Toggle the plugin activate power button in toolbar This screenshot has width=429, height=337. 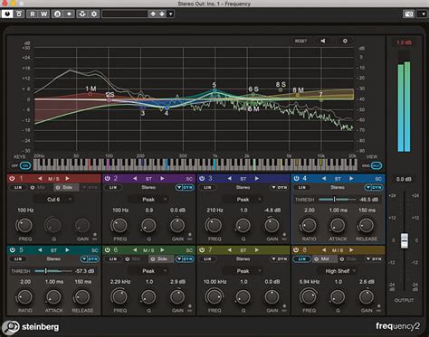tap(7, 14)
